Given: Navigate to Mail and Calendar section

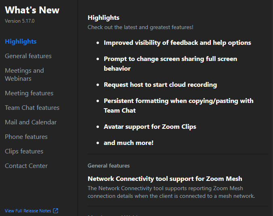Looking at the screenshot, I should 31,122.
